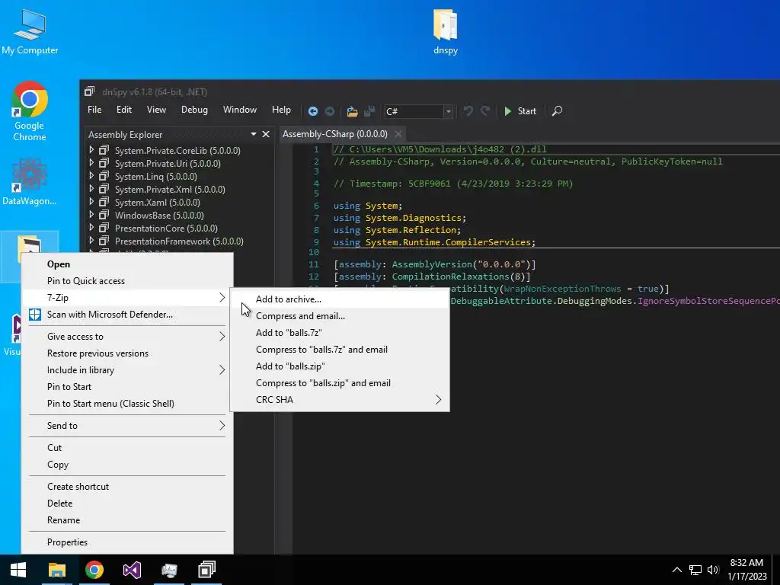780x585 pixels.
Task: Choose Add to "balls.7z"
Action: coord(340,333)
